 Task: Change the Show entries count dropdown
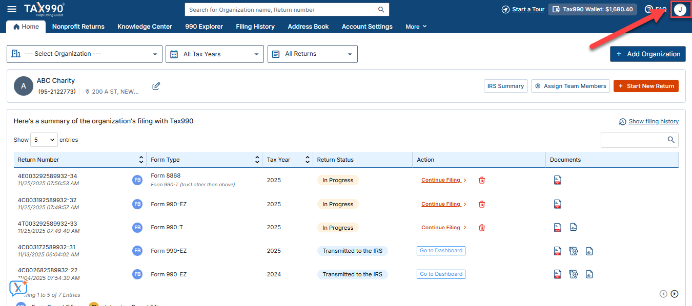[44, 140]
